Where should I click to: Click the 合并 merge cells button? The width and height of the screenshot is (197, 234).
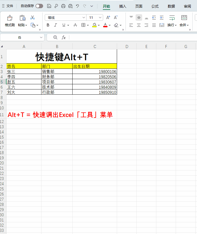(184, 21)
